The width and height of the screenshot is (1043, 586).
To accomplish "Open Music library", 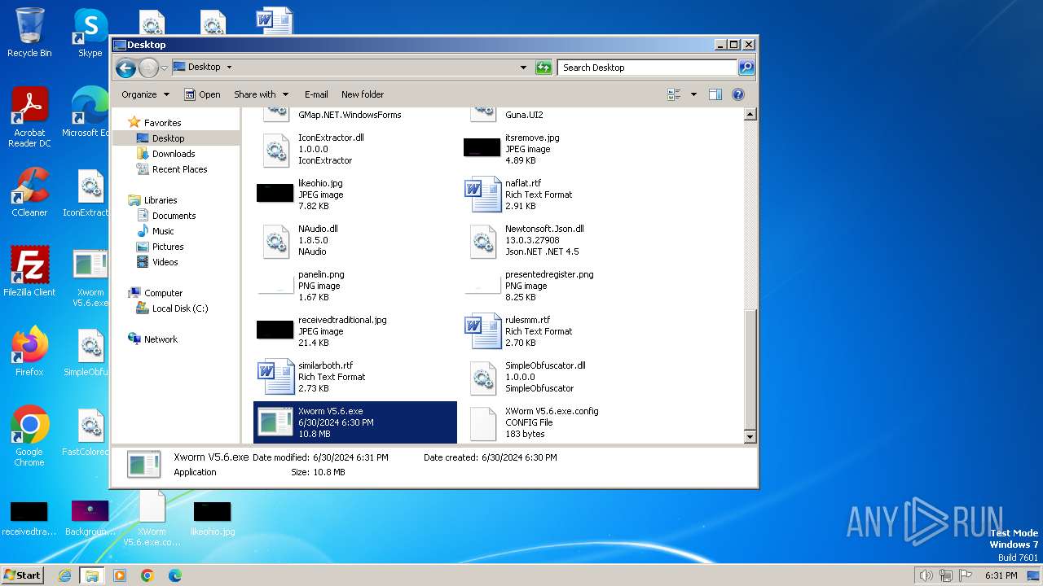I will [x=163, y=231].
